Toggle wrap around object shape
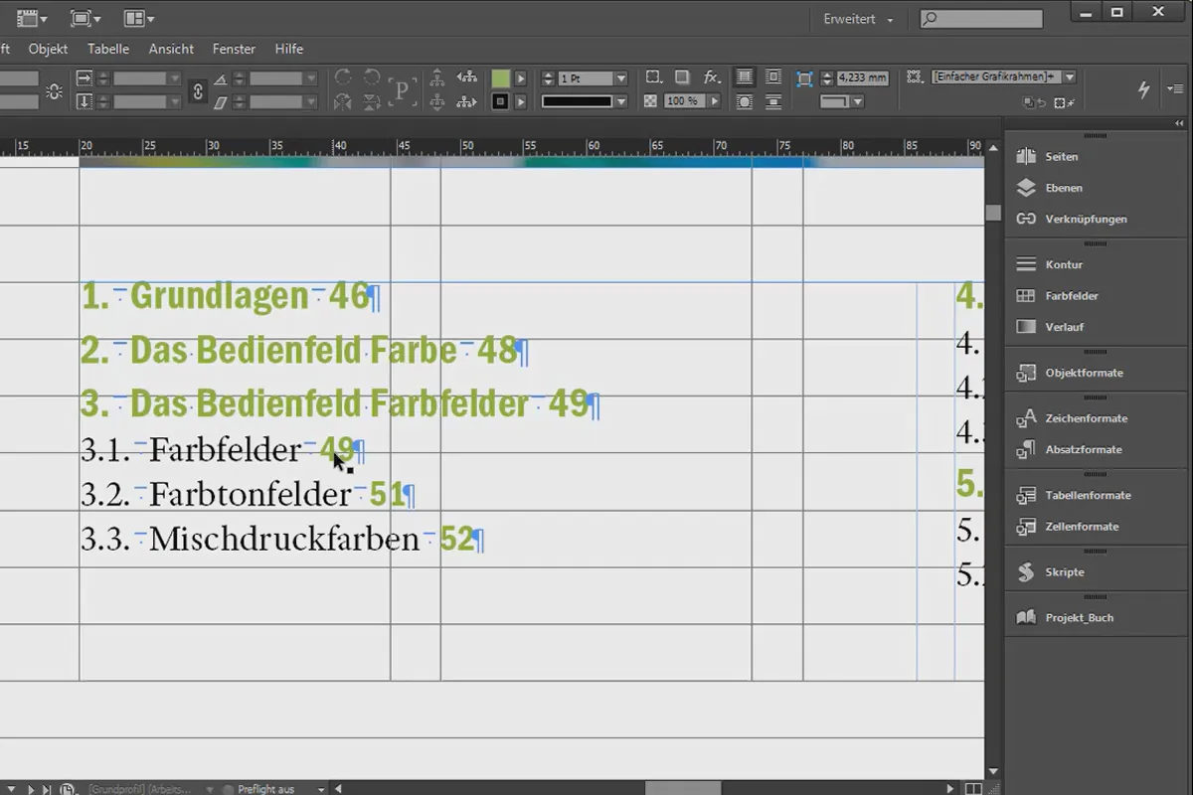 (745, 101)
